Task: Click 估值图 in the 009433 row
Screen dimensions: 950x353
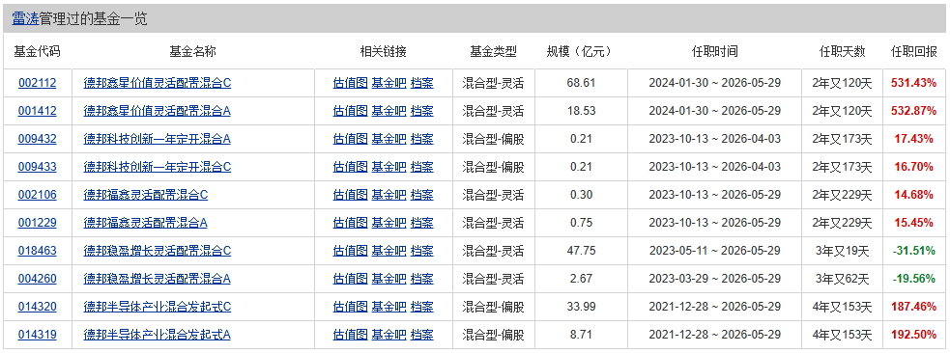Action: (x=350, y=167)
